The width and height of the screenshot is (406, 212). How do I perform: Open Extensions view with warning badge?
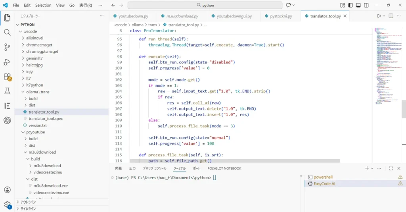pyautogui.click(x=7, y=77)
